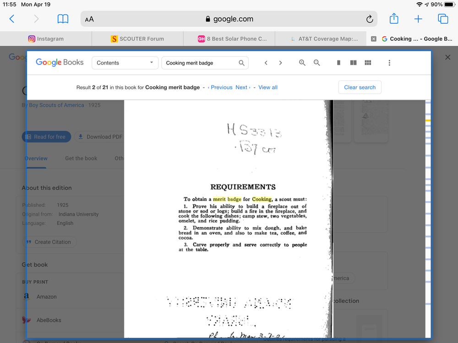Close the Cooking Google Books tab
The height and width of the screenshot is (343, 458).
pos(374,39)
